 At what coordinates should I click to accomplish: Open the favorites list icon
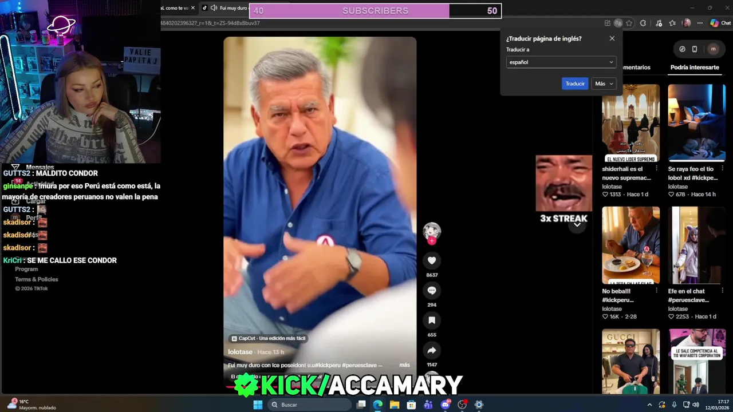tap(673, 23)
